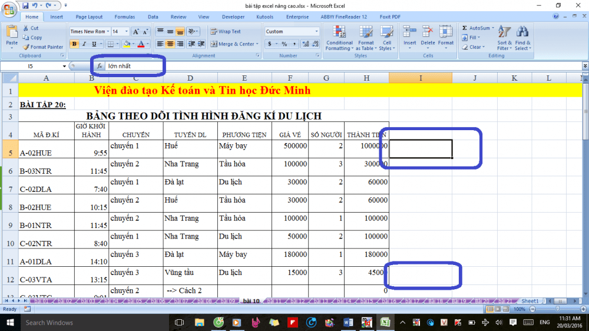Image resolution: width=589 pixels, height=331 pixels.
Task: Decrease font size with Shrink Font icon
Action: click(145, 32)
